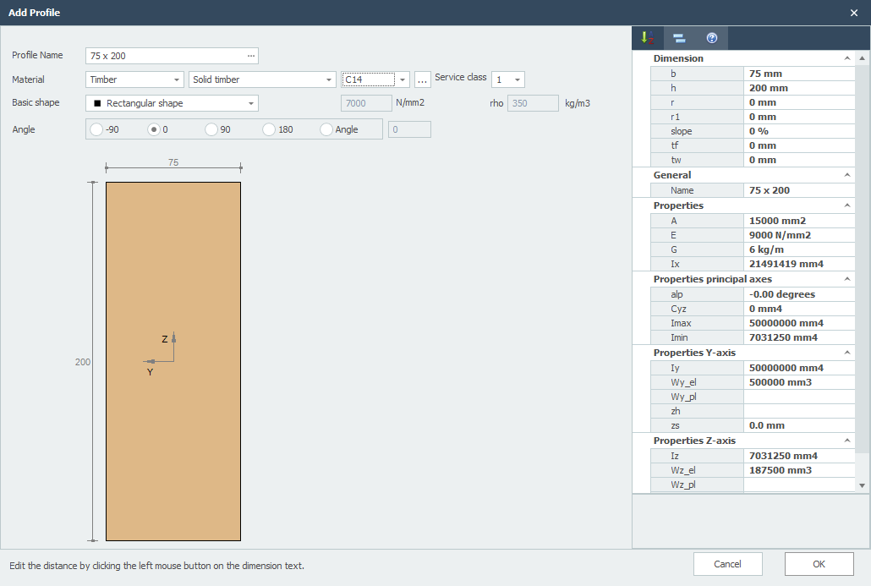
Task: Open the Service class dropdown
Action: [518, 78]
